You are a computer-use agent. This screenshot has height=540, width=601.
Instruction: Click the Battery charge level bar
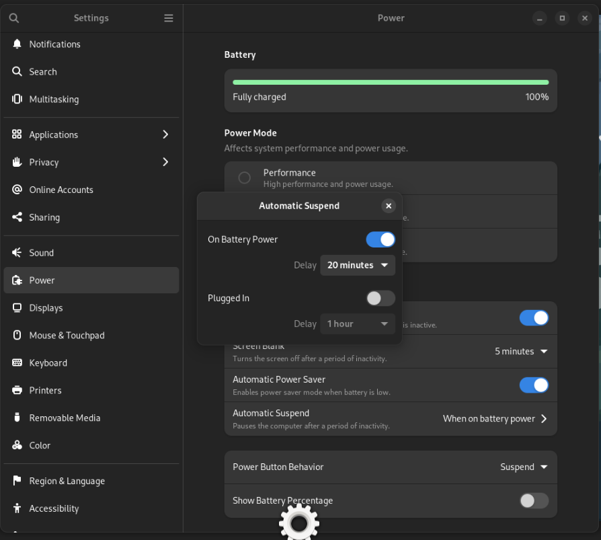[x=391, y=82]
